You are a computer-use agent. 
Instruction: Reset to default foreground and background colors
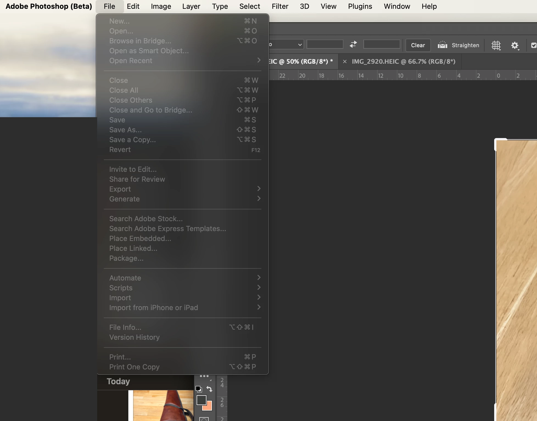[x=199, y=389]
